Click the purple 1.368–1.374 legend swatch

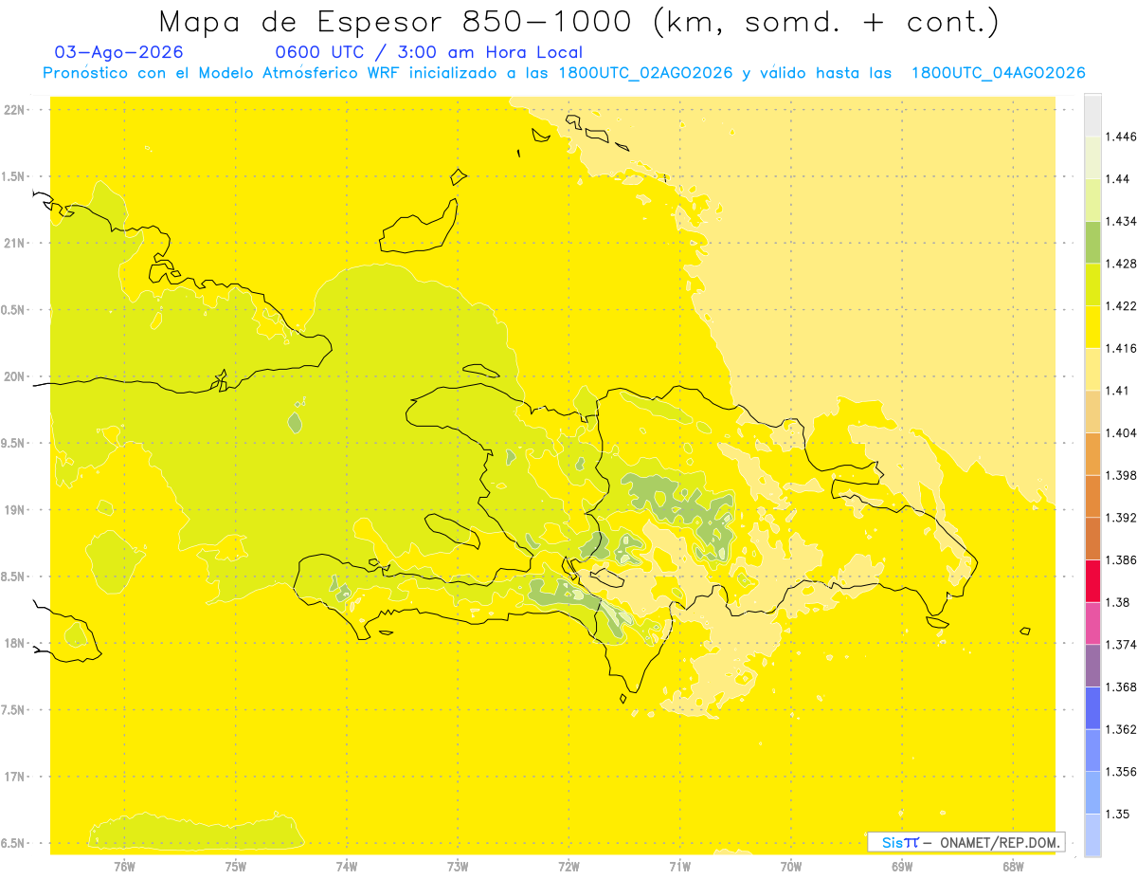(1092, 665)
